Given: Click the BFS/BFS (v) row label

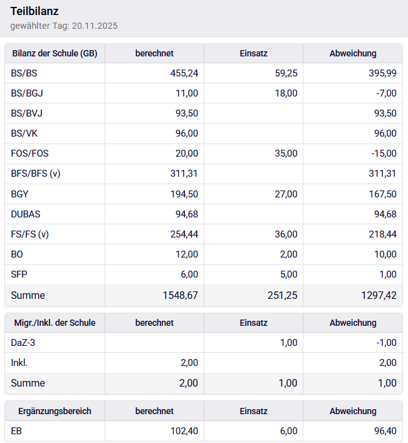Looking at the screenshot, I should point(36,174).
